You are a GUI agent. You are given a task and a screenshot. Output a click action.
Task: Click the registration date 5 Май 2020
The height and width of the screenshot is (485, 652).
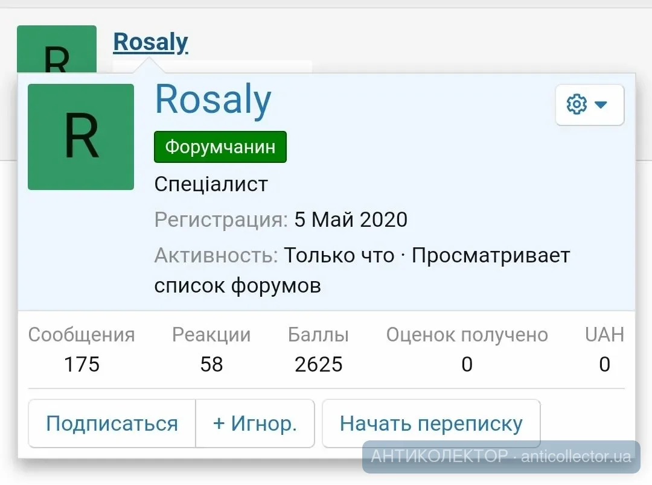(x=351, y=220)
